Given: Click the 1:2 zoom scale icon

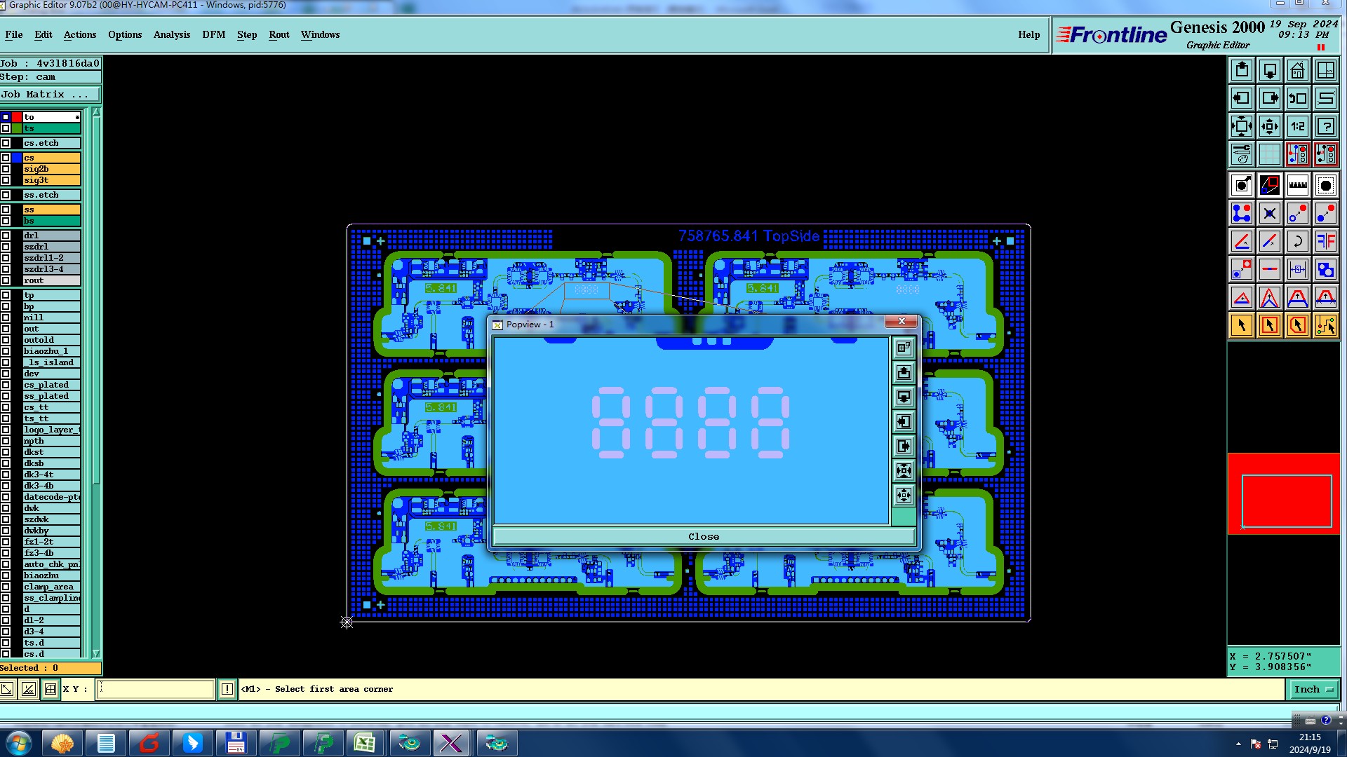Looking at the screenshot, I should 1297,127.
